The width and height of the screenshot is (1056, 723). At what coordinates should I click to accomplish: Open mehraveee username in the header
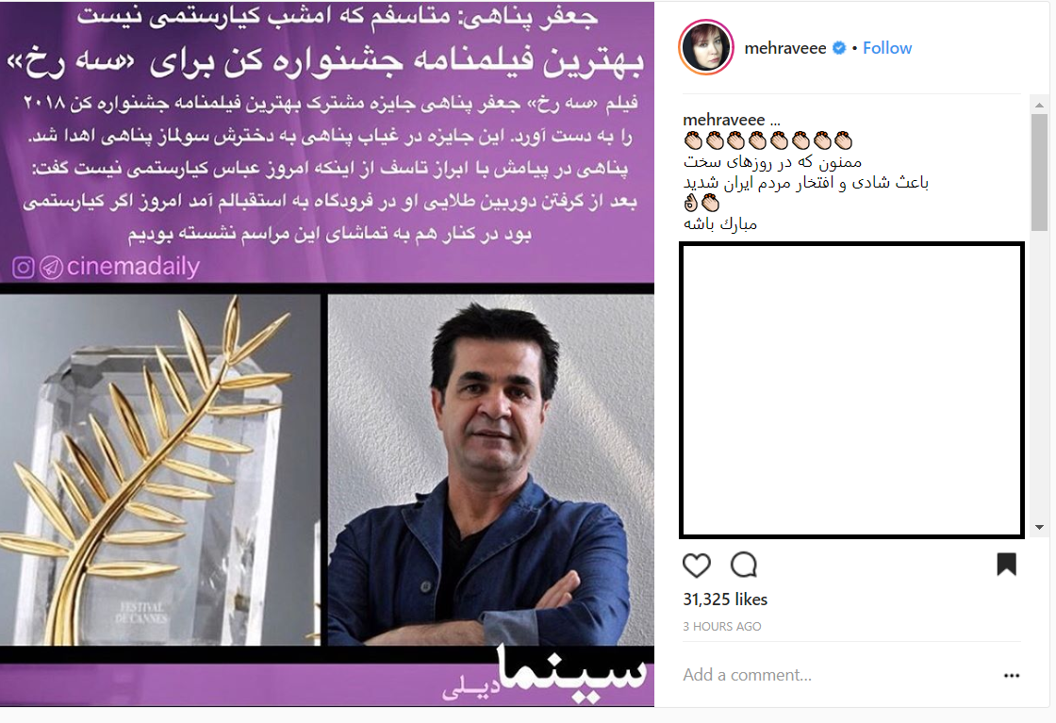[x=785, y=48]
